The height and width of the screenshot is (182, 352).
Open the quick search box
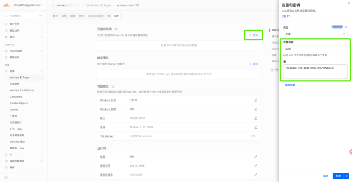pyautogui.click(x=24, y=16)
